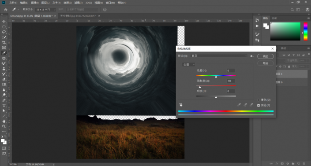Open the sample size dropdown

[45, 10]
